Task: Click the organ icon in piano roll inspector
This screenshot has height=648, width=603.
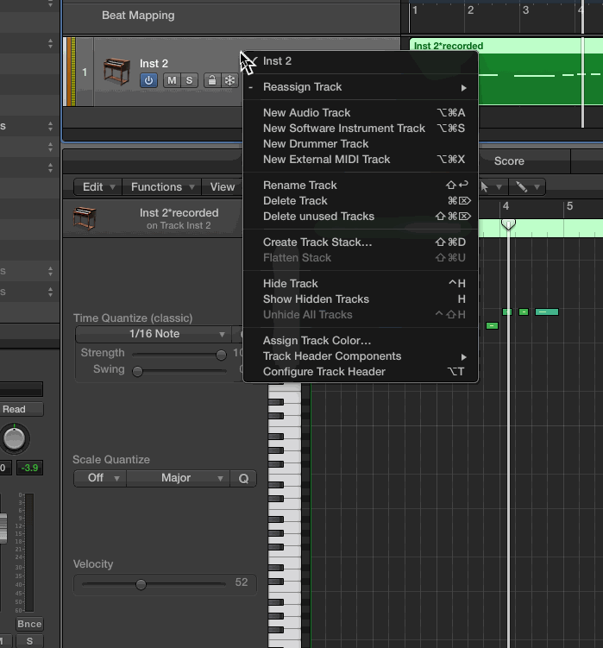Action: tap(85, 218)
